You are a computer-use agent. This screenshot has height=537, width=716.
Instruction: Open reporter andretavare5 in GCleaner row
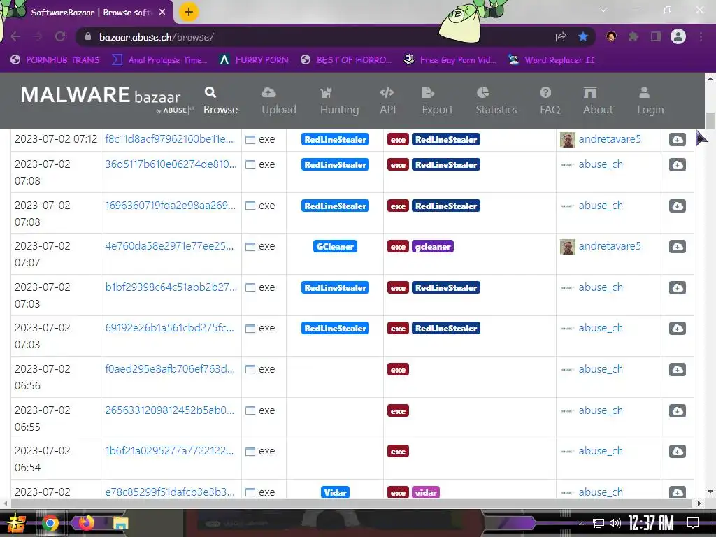610,246
